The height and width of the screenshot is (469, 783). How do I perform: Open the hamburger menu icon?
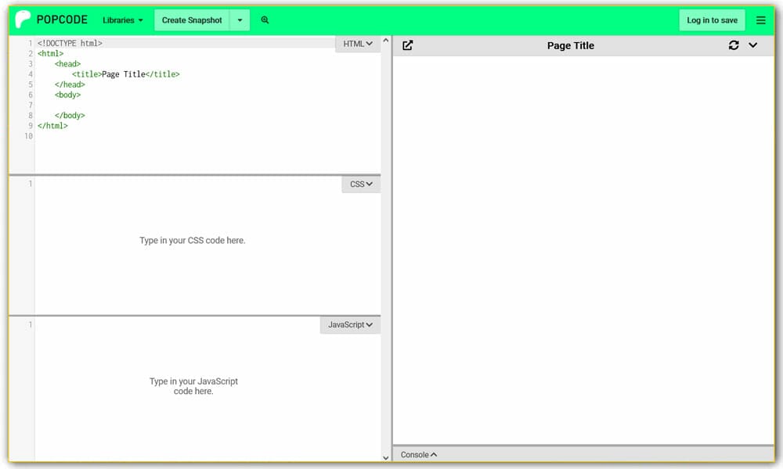pos(761,20)
